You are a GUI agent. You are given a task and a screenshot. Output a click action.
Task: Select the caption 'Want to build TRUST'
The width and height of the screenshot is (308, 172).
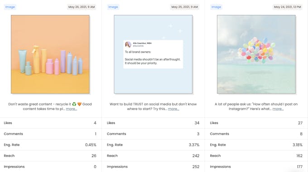153,107
